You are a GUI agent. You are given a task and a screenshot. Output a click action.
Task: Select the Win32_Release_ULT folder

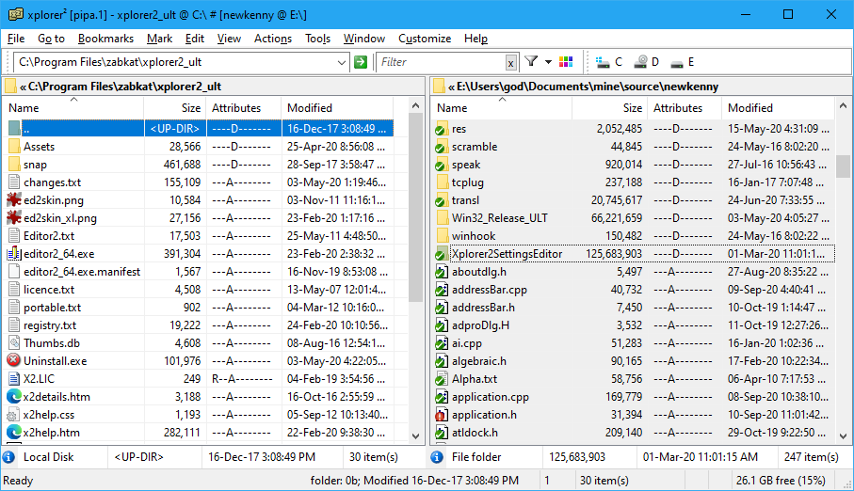pos(499,218)
